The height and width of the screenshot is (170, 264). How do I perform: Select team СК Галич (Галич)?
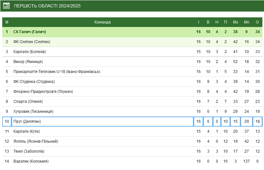[30, 32]
